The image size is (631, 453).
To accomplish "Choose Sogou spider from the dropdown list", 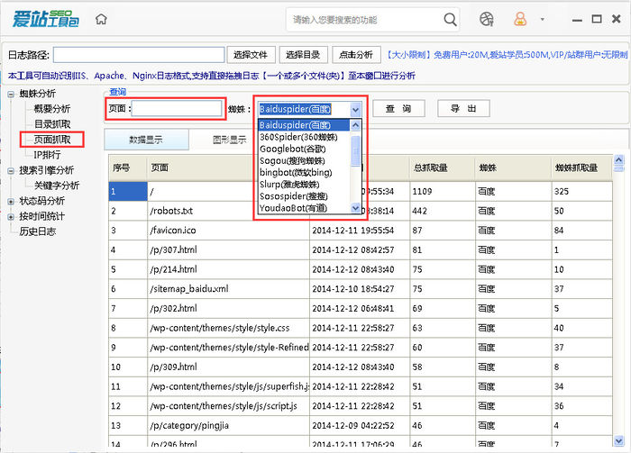I will tap(304, 161).
